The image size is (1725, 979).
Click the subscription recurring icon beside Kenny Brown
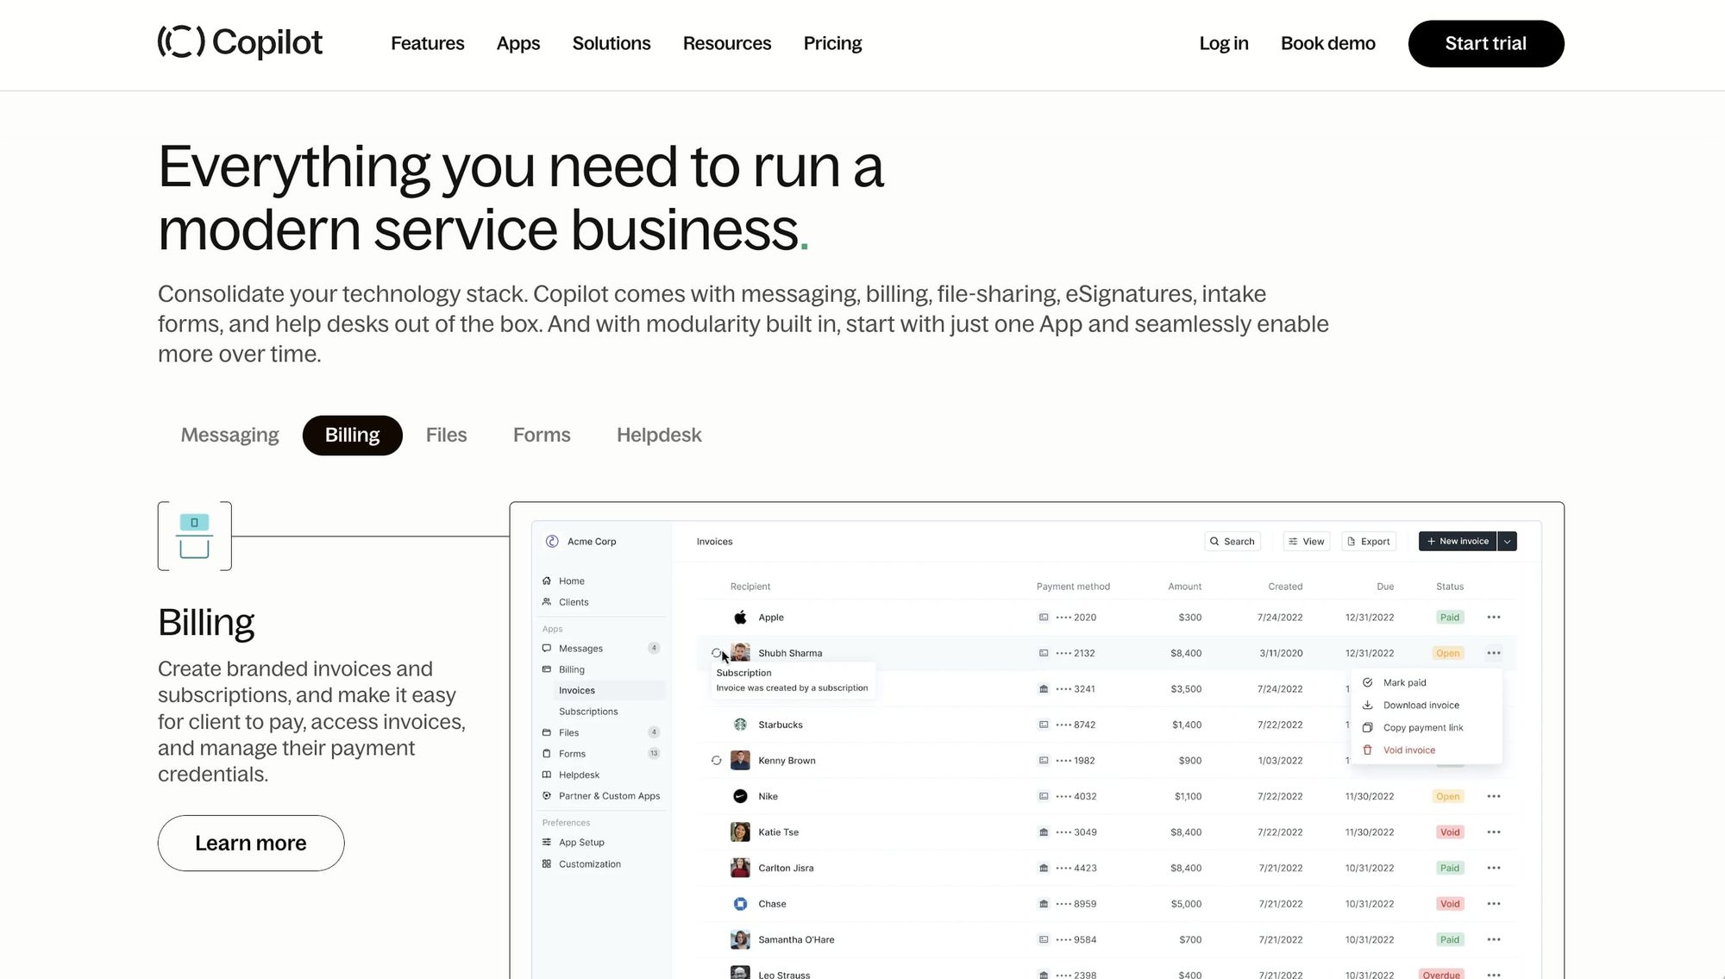(x=716, y=761)
